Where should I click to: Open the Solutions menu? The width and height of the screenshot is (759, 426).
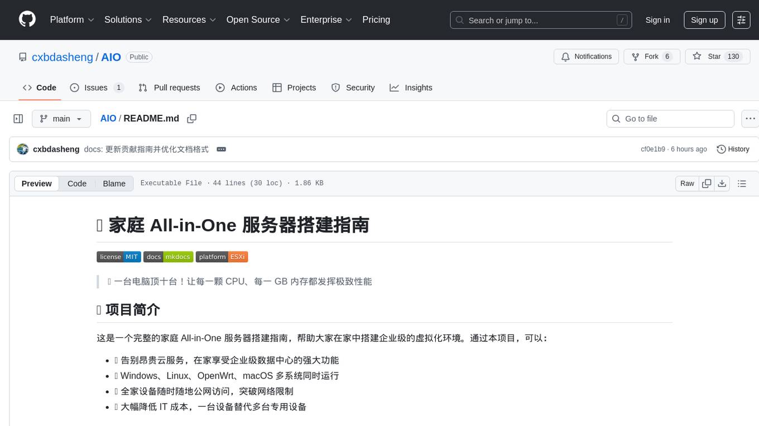point(128,20)
